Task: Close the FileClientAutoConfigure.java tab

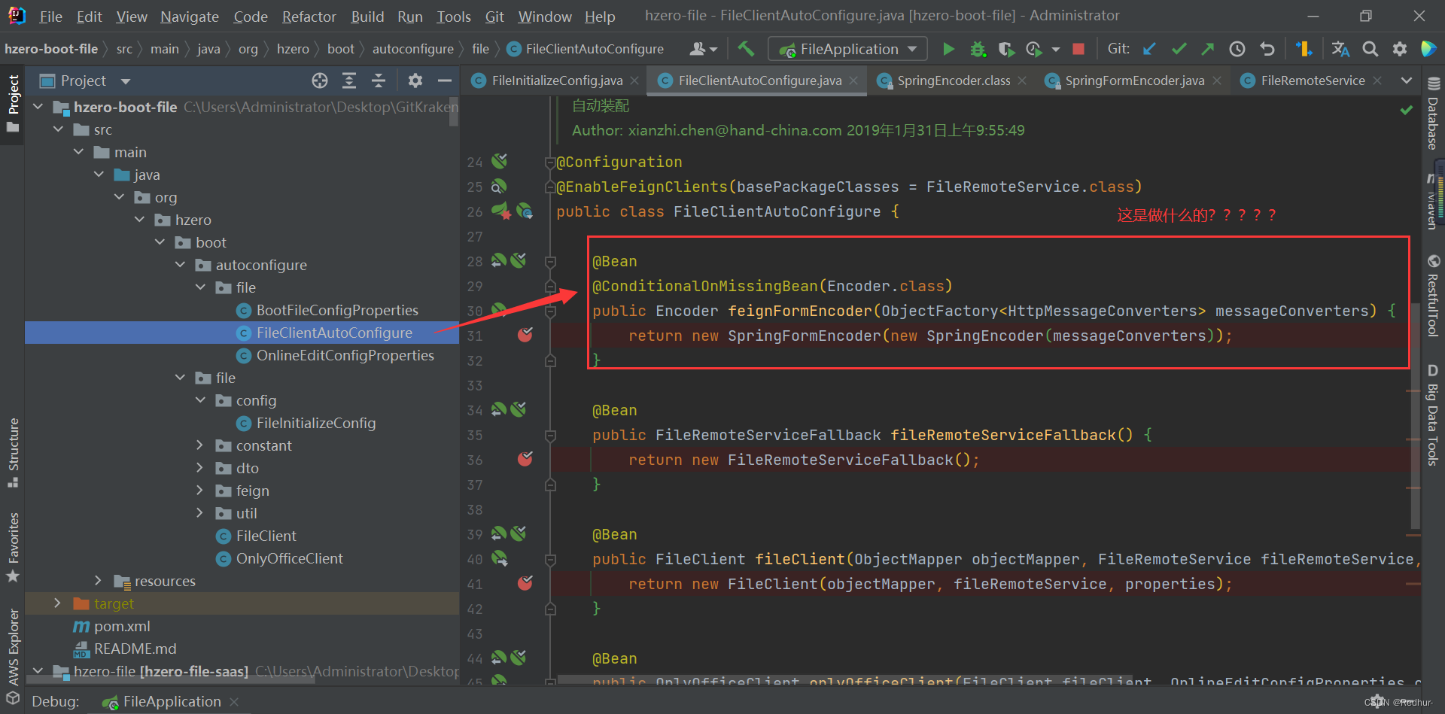Action: (x=853, y=81)
